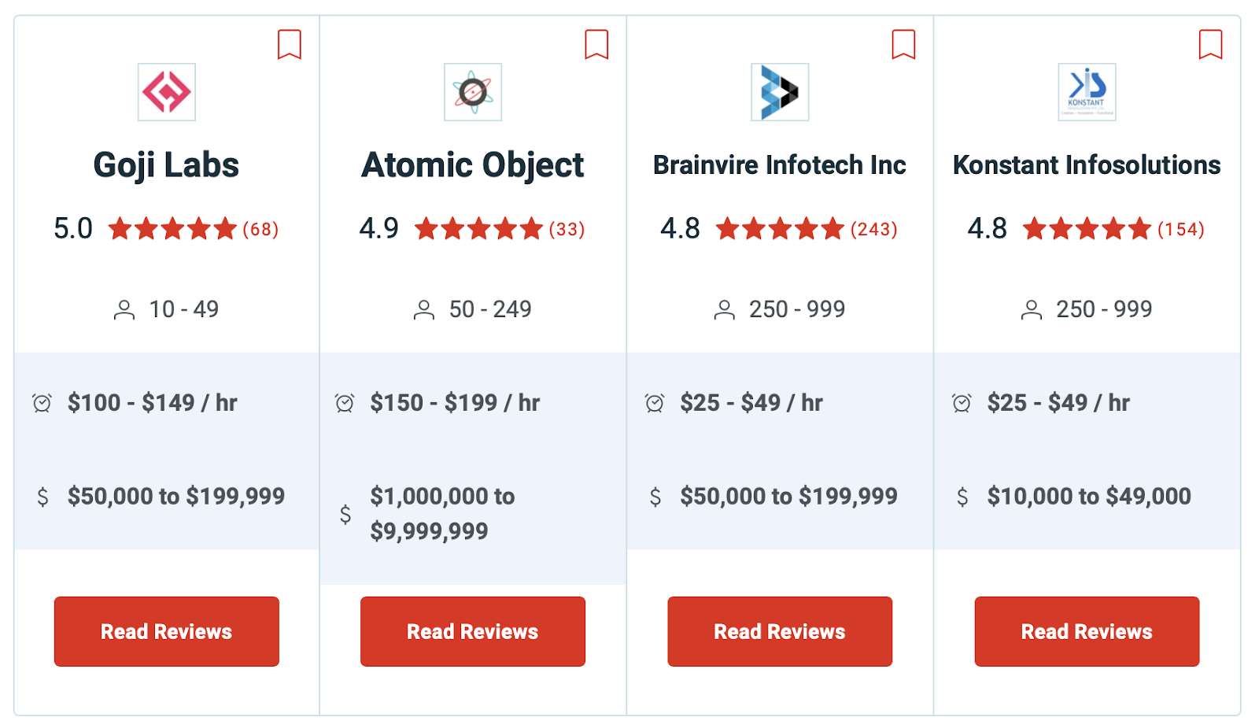The image size is (1259, 728).
Task: Click the employee icon beside 10 - 49
Action: click(124, 309)
